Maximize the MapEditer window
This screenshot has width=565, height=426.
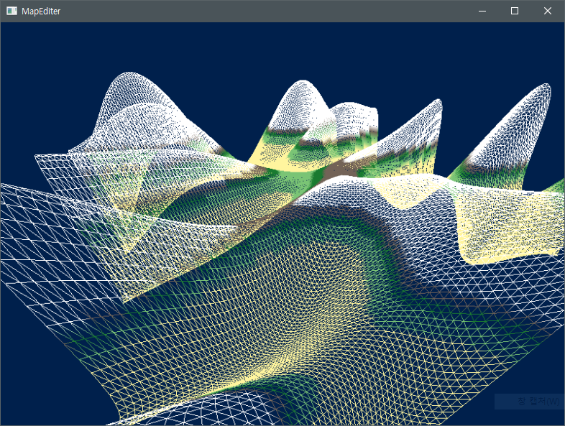(515, 11)
